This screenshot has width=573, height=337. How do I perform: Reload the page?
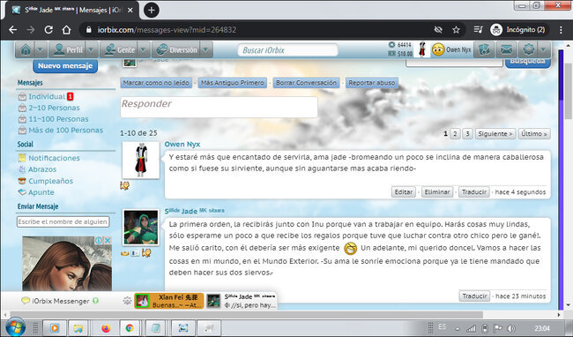point(48,30)
